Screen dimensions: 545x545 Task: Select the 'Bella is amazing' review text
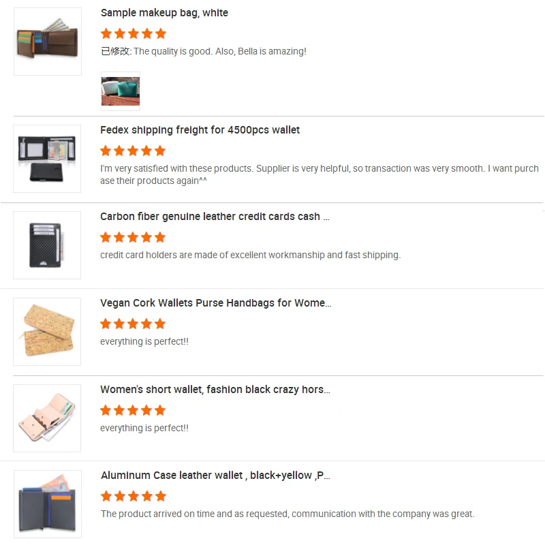[204, 52]
